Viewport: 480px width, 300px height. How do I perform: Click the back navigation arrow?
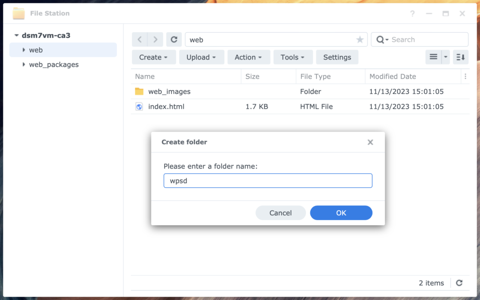point(139,39)
